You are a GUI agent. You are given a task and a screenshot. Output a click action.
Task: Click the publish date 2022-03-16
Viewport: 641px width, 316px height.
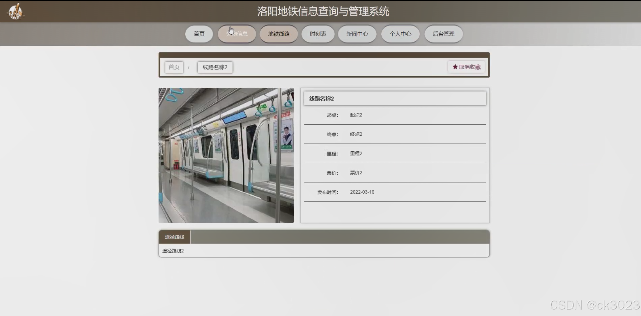pos(362,192)
